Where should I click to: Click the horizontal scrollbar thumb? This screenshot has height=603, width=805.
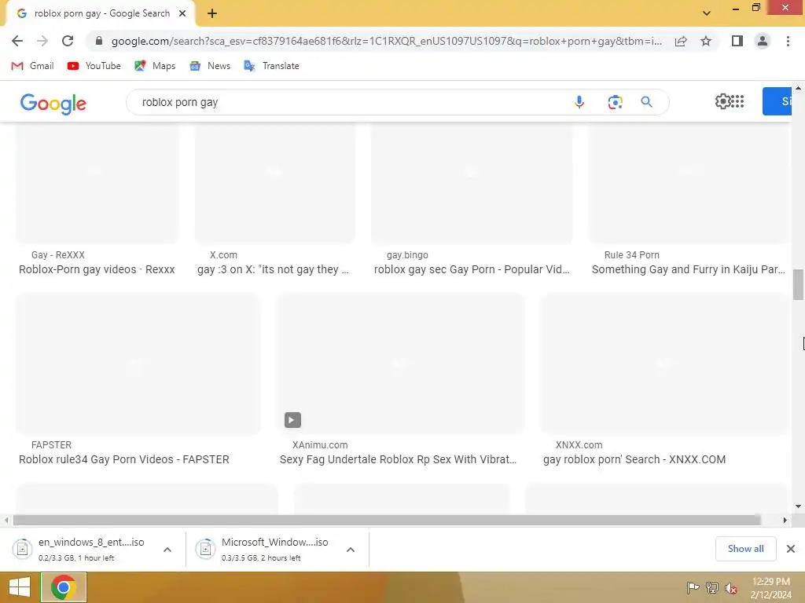point(387,520)
